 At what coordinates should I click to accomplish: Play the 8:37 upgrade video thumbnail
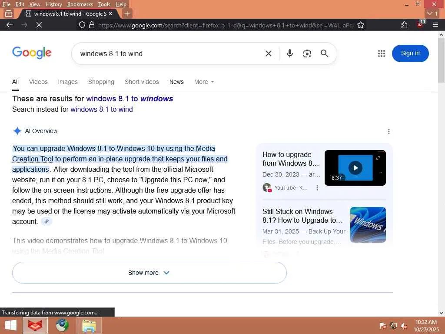355,168
